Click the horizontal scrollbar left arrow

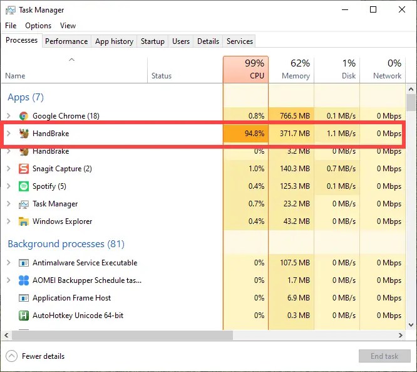[x=6, y=335]
